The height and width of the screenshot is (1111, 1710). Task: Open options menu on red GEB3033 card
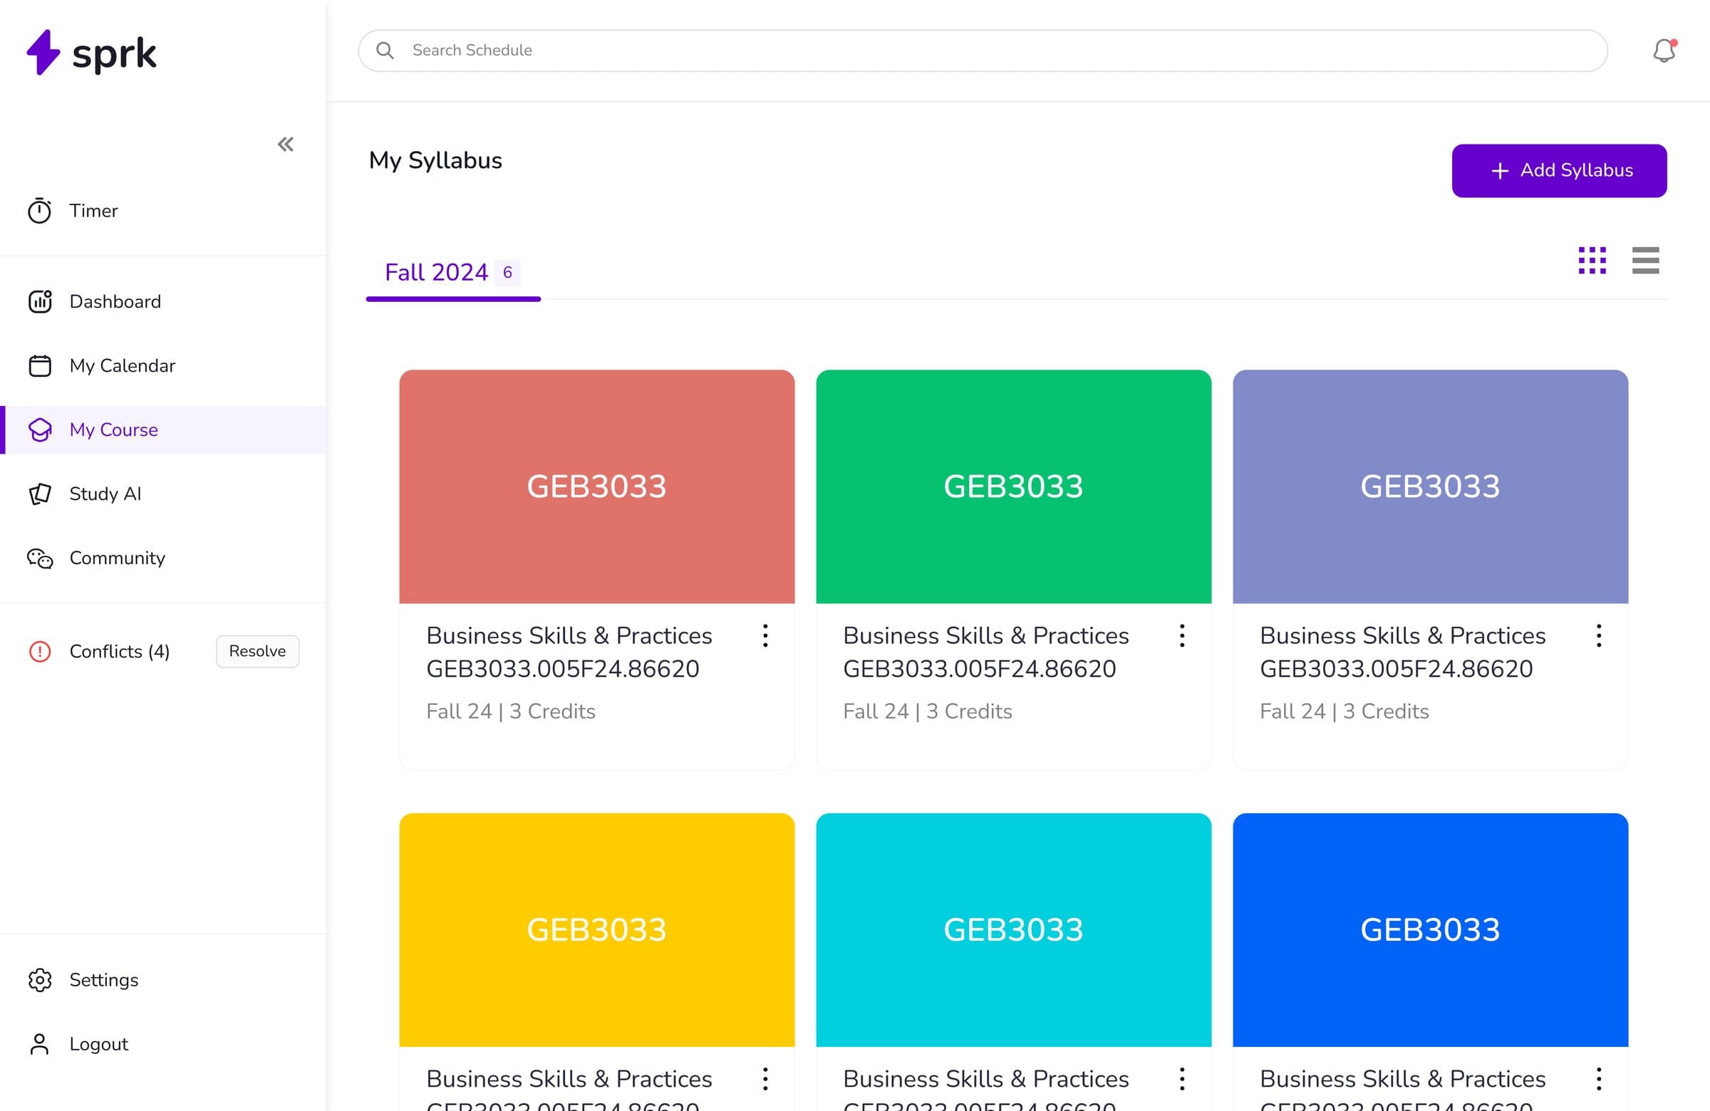tap(765, 635)
